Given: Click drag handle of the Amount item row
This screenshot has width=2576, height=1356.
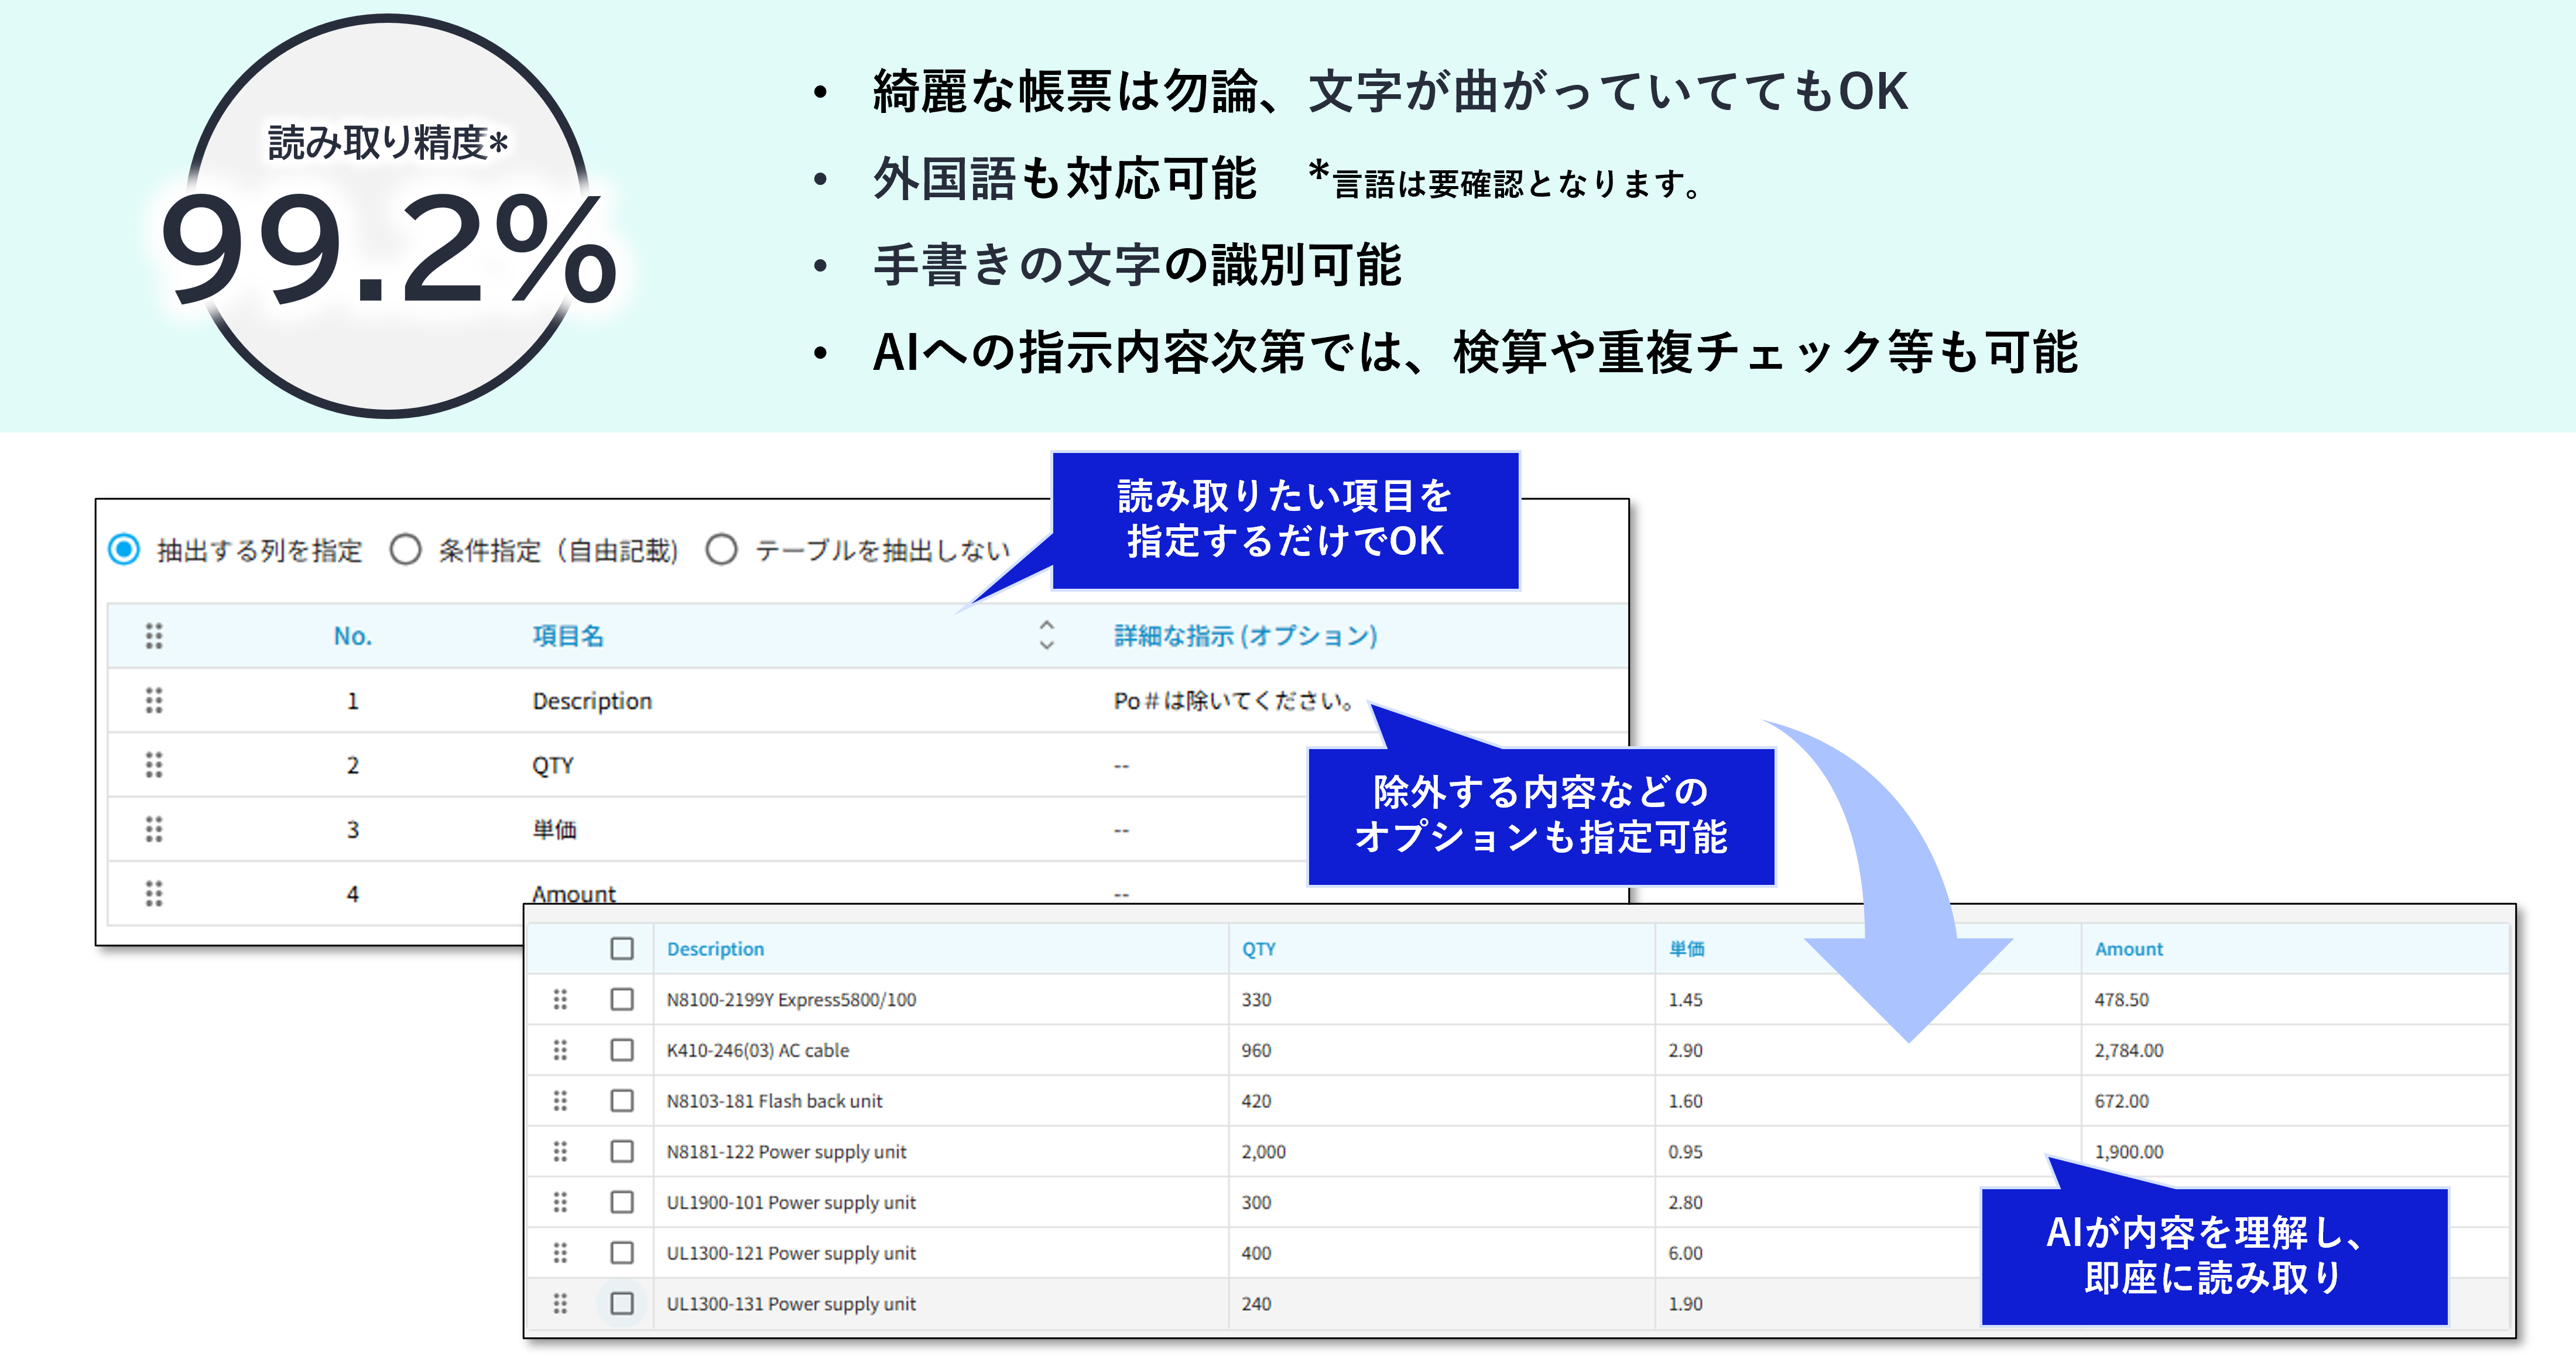Looking at the screenshot, I should pyautogui.click(x=153, y=893).
